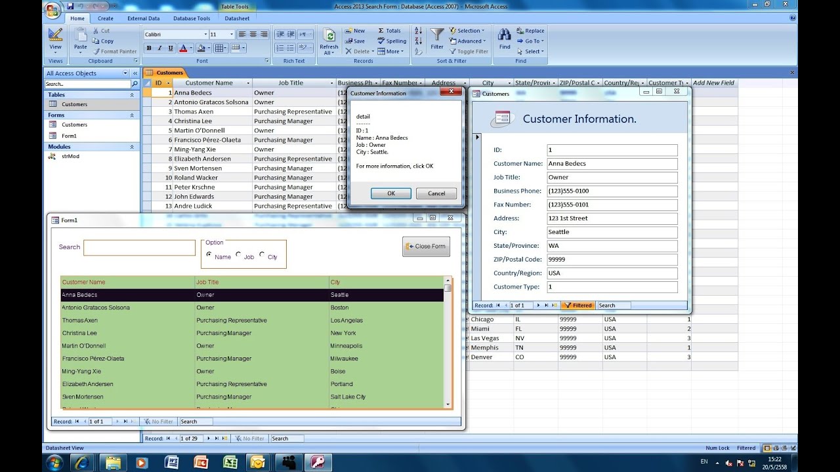This screenshot has width=840, height=472.
Task: Click the Gridlines button
Action: [219, 48]
